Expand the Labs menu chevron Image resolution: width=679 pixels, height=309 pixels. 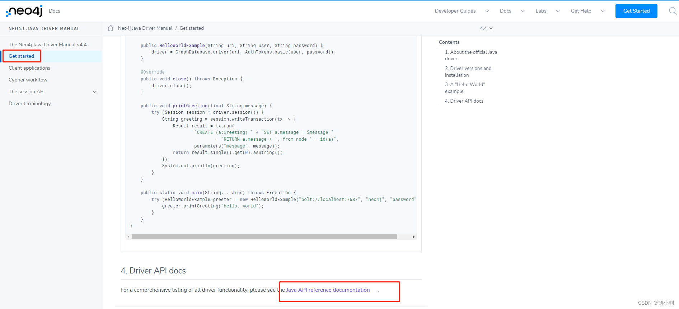pos(558,11)
